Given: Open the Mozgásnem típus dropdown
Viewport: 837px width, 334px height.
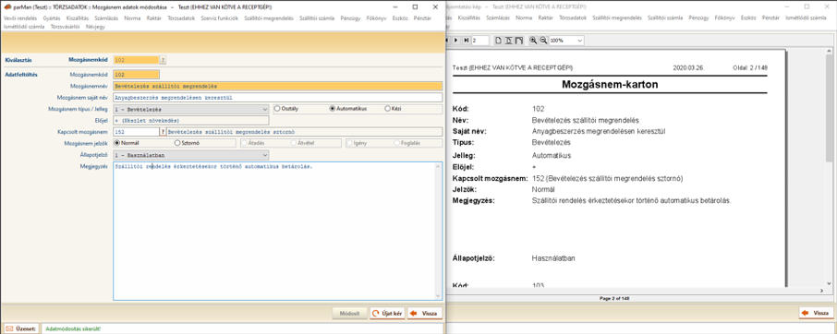Looking at the screenshot, I should pyautogui.click(x=191, y=109).
